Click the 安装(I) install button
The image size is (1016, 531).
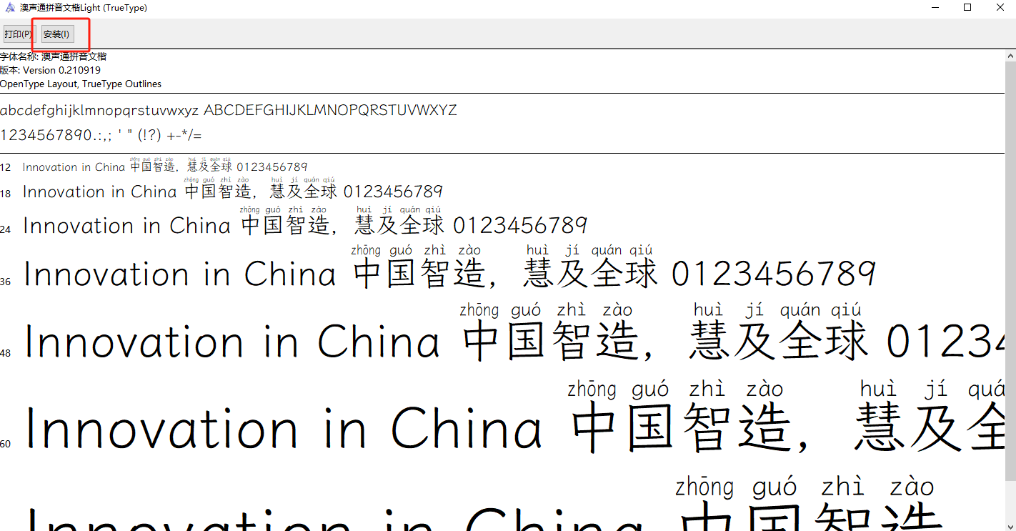pyautogui.click(x=56, y=34)
